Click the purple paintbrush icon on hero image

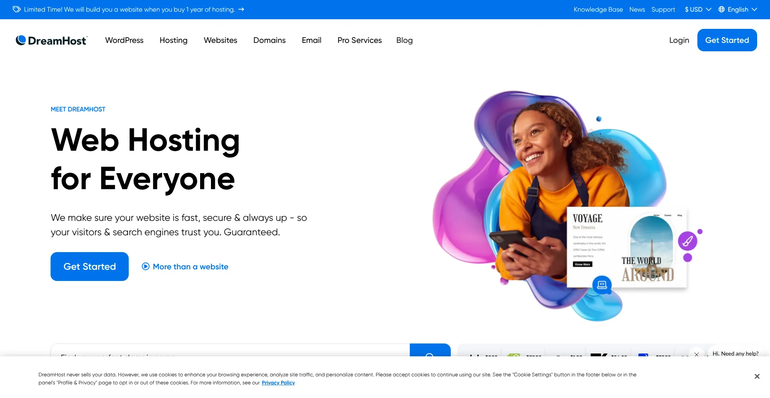(687, 241)
